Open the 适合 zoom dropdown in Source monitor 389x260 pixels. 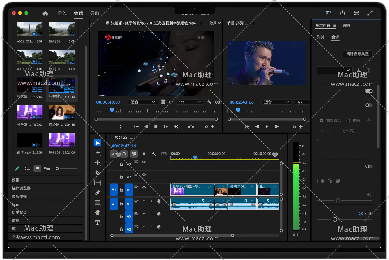pyautogui.click(x=143, y=102)
